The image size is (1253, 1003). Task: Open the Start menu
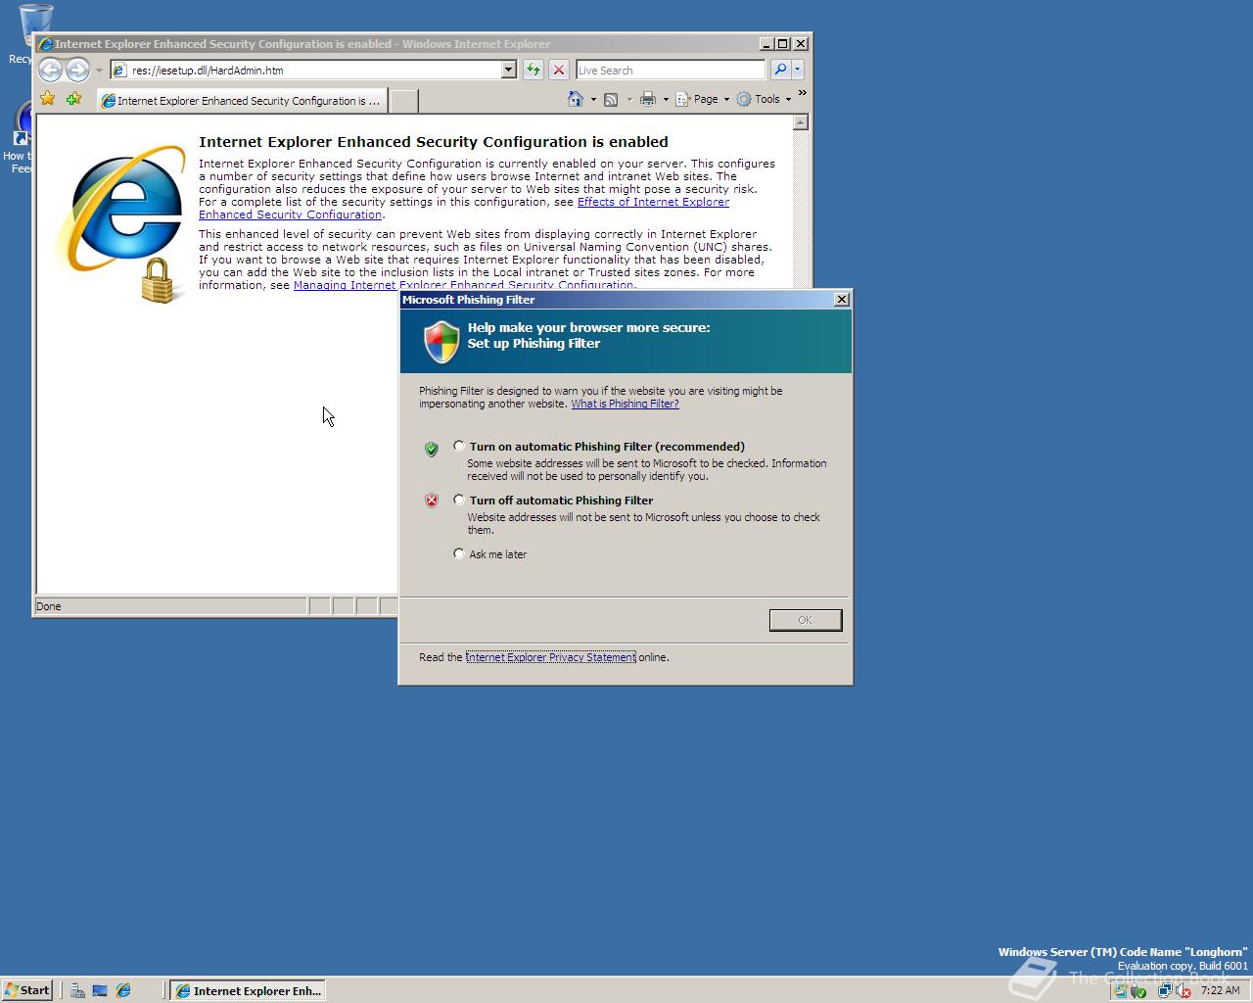[26, 990]
